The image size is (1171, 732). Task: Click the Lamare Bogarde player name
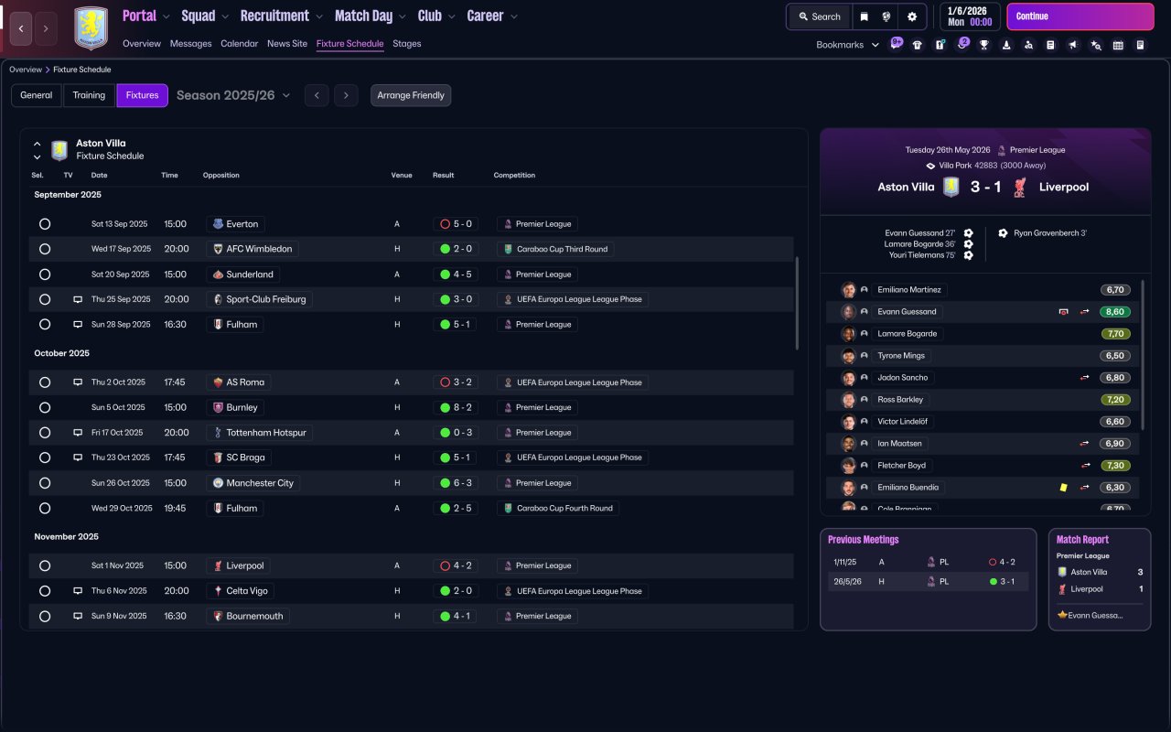pos(908,334)
